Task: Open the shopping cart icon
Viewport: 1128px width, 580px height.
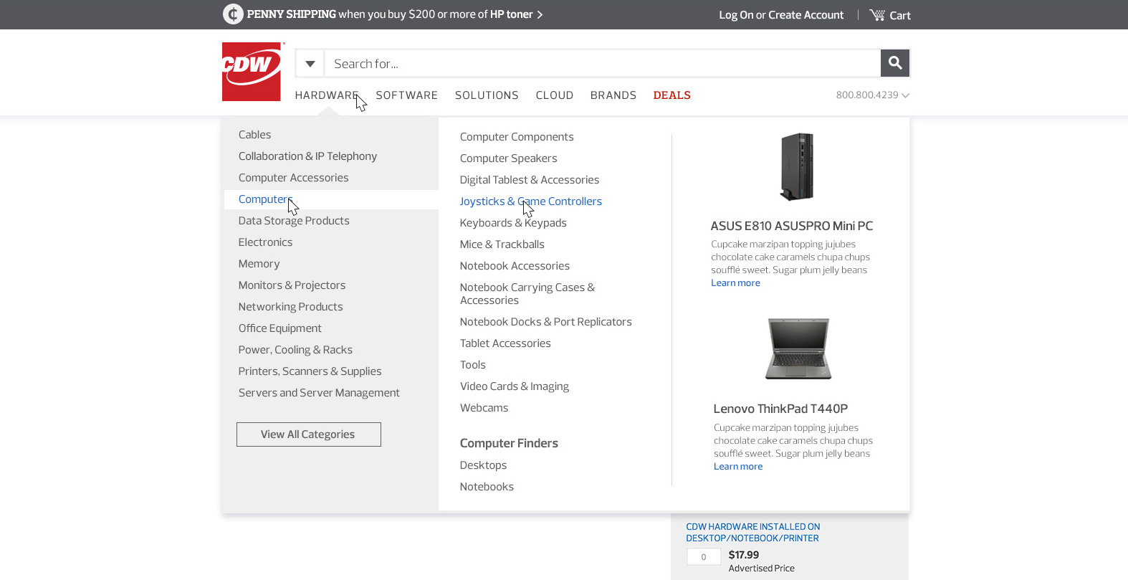Action: 877,15
